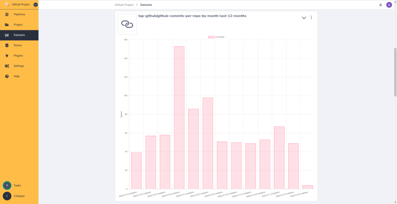This screenshot has width=397, height=204.
Task: Go to Github Project breadcrumb
Action: [124, 5]
